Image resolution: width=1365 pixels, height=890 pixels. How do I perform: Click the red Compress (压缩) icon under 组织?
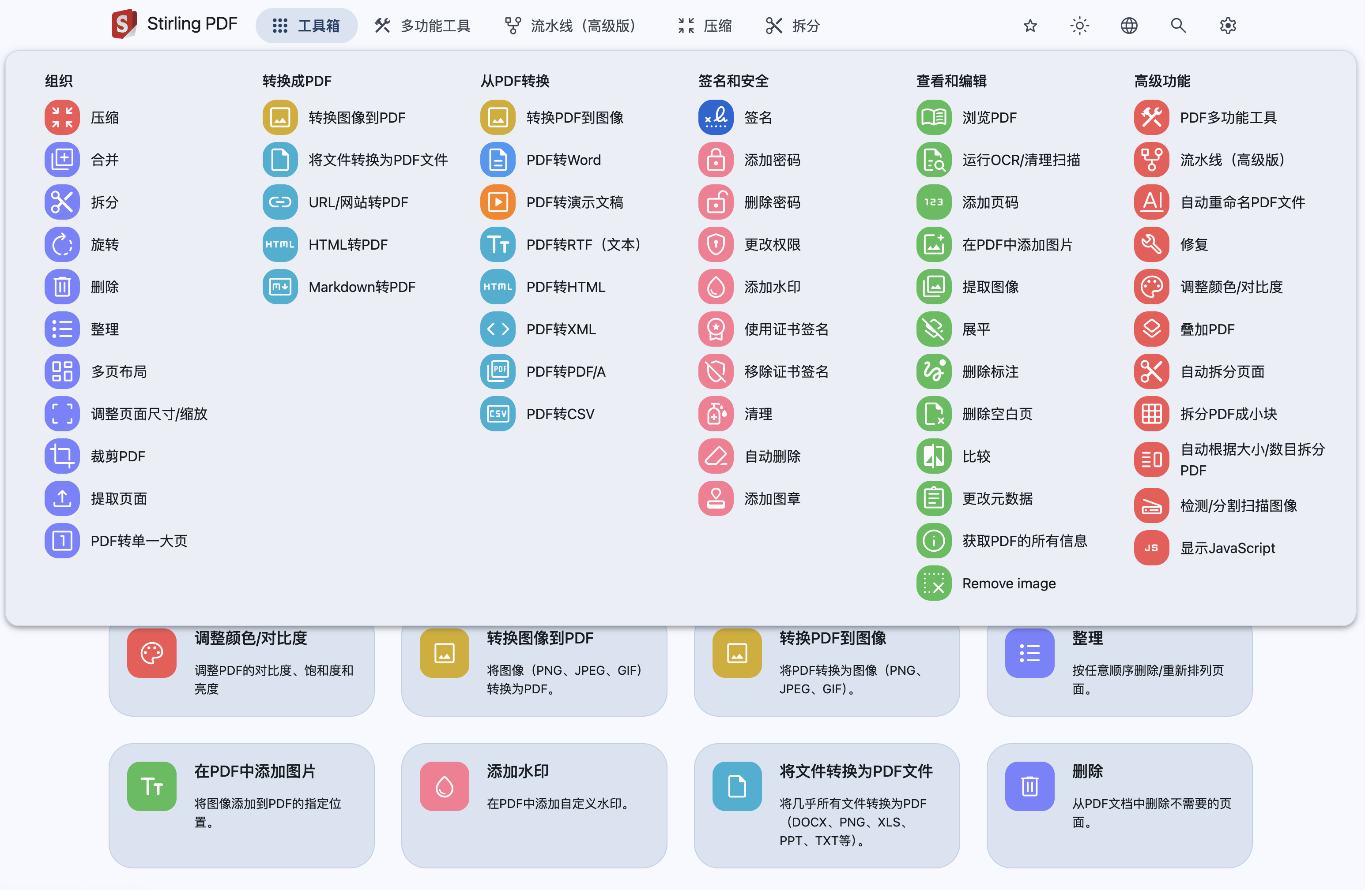(x=62, y=117)
